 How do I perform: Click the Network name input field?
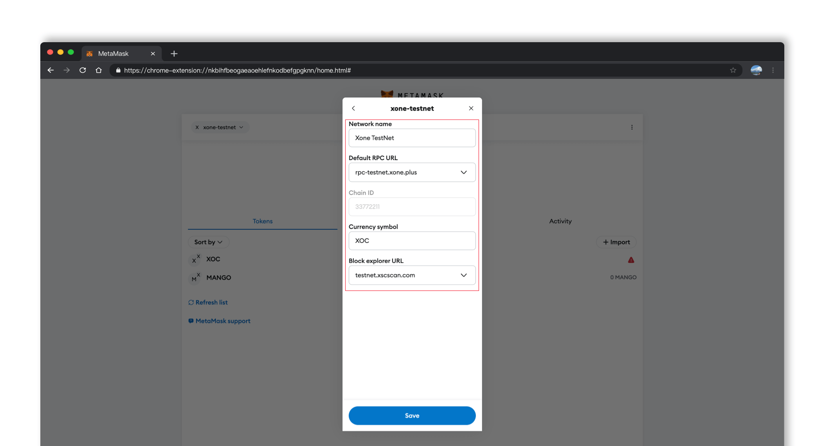[412, 137]
